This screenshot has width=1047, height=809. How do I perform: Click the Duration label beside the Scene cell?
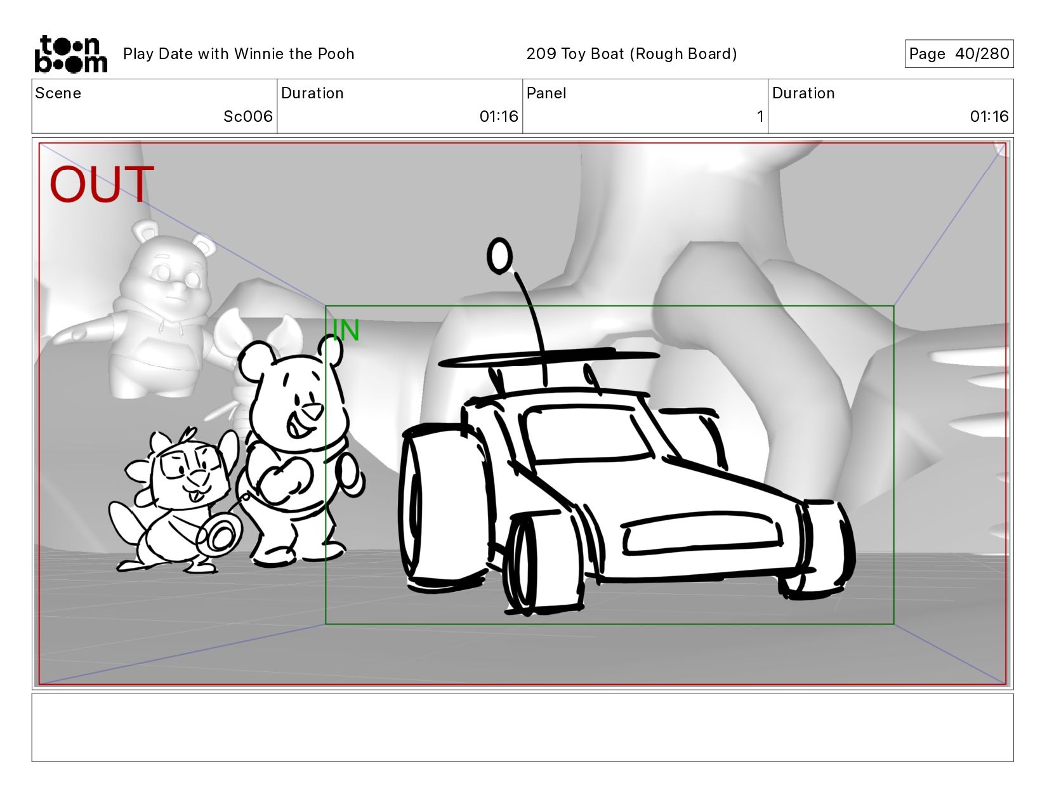tap(312, 93)
